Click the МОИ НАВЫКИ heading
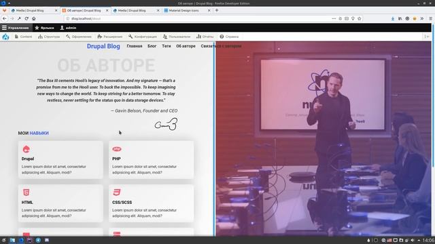The height and width of the screenshot is (244, 435). point(33,133)
